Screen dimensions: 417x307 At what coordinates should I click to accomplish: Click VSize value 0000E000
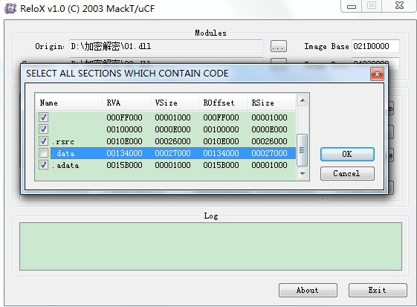click(172, 129)
